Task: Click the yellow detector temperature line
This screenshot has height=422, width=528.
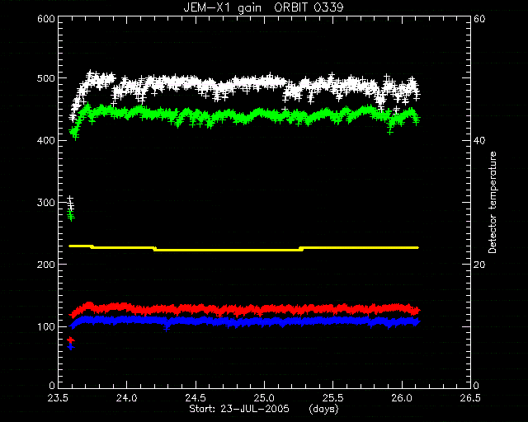Action: pos(243,248)
